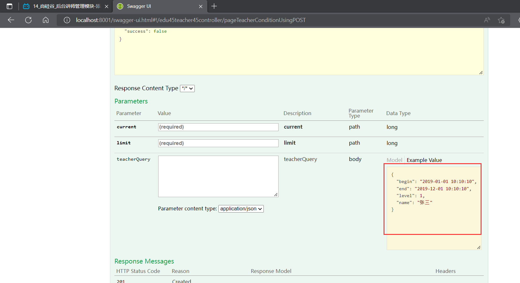Click the limit parameter input field
Image resolution: width=520 pixels, height=283 pixels.
click(218, 143)
